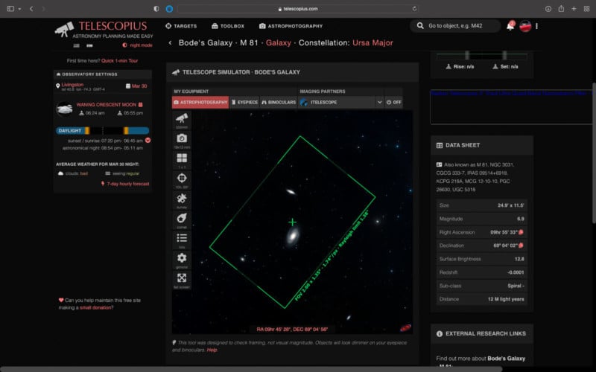Enter full screen simulator view
The width and height of the screenshot is (596, 372).
pyautogui.click(x=182, y=278)
